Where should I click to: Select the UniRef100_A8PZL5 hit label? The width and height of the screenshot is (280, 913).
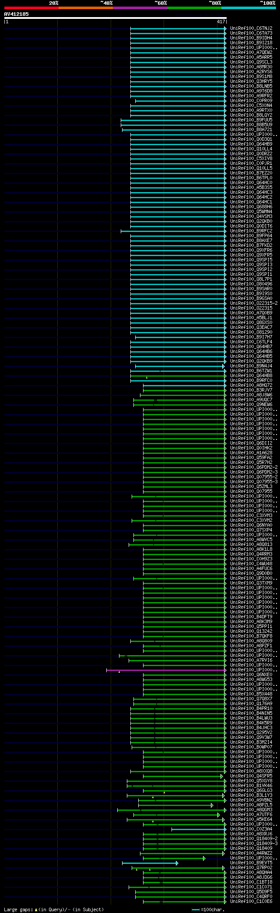pyautogui.click(x=251, y=805)
